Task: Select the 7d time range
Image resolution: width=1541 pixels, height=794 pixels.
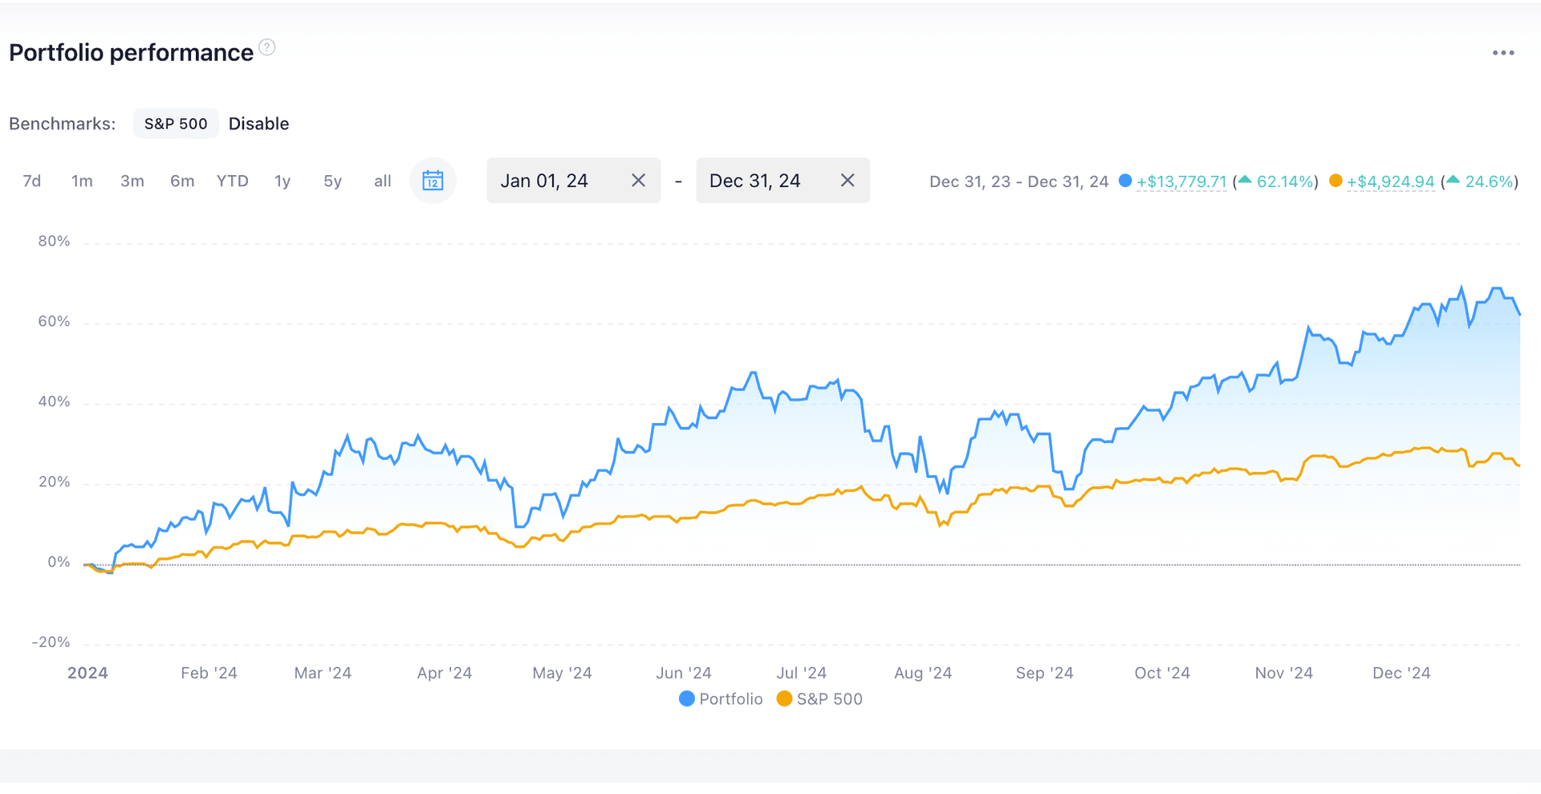Action: tap(32, 181)
